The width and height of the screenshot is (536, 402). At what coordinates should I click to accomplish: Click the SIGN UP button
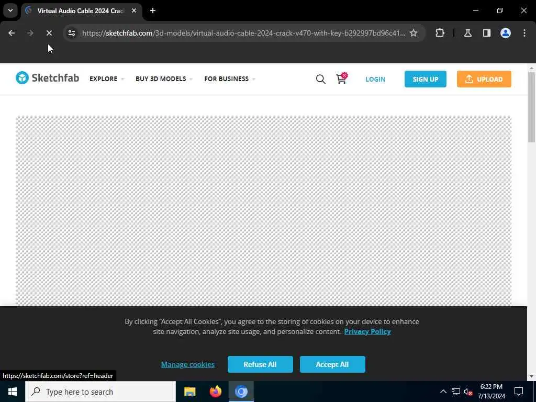(x=425, y=79)
